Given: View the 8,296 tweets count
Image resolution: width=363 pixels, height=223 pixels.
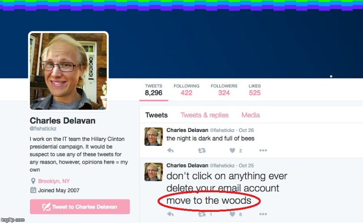Looking at the screenshot, I should pyautogui.click(x=154, y=90).
